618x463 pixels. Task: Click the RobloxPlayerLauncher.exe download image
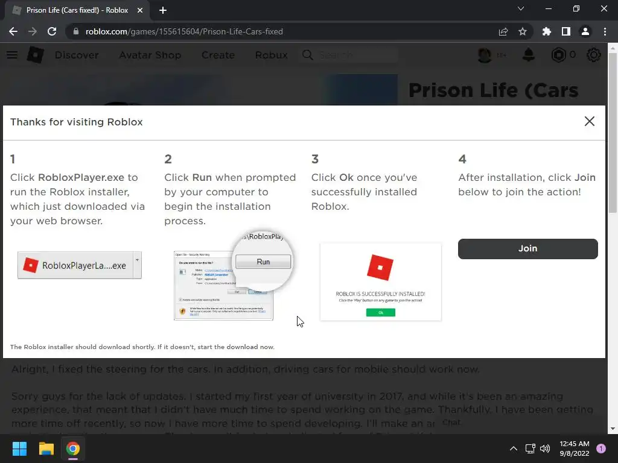[80, 265]
